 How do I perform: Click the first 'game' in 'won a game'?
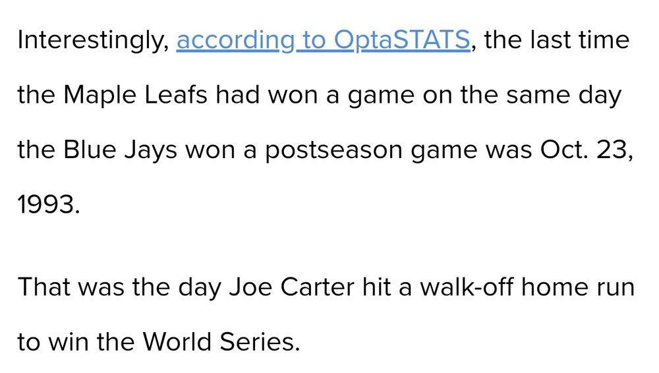381,96
